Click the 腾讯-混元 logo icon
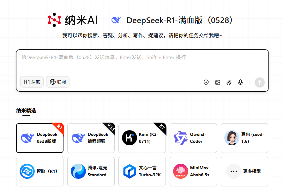This screenshot has width=283, height=194. pyautogui.click(x=78, y=171)
